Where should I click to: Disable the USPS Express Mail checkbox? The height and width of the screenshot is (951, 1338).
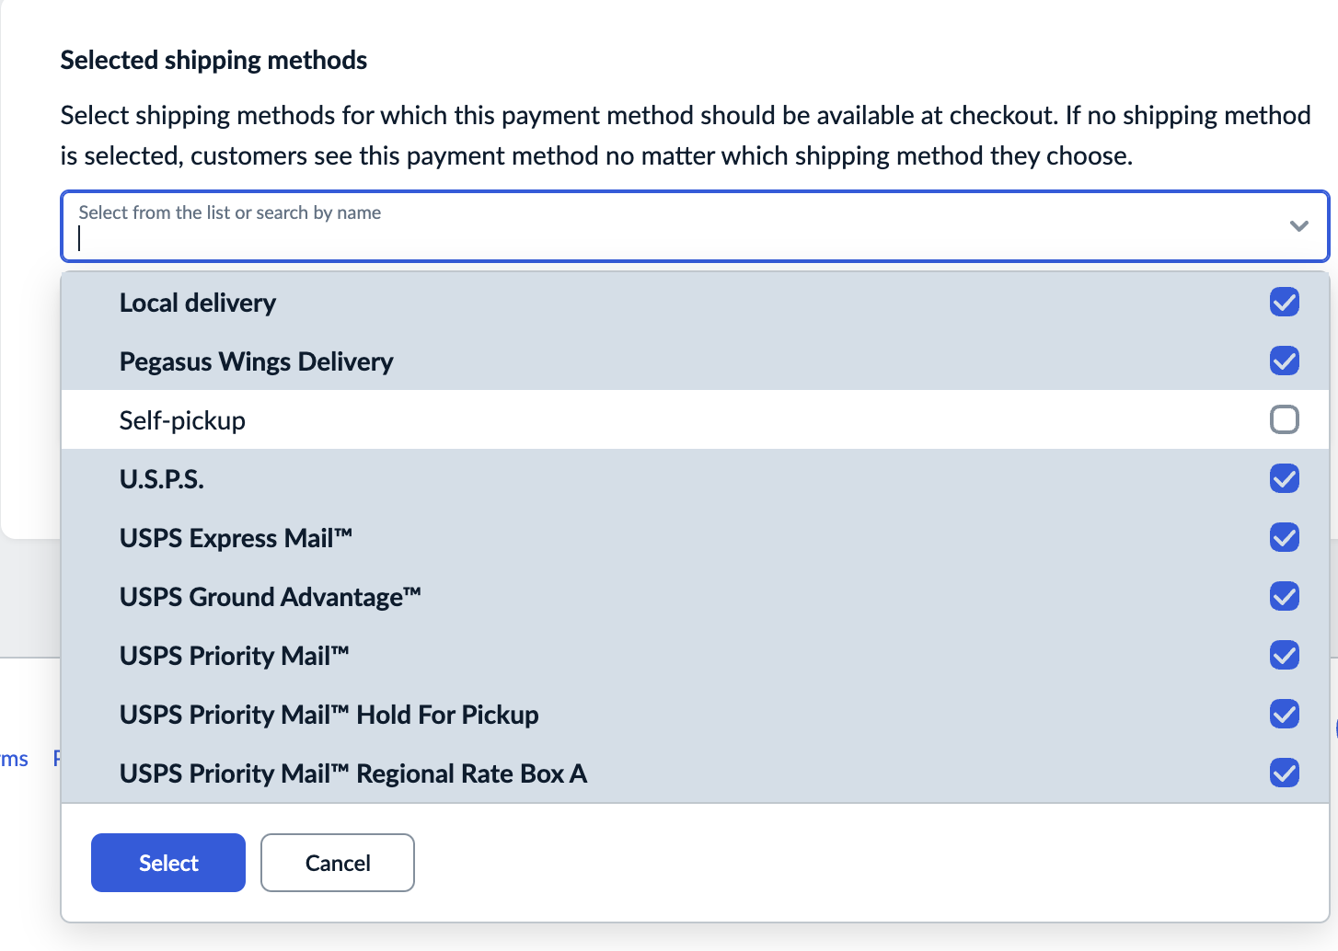pyautogui.click(x=1285, y=537)
